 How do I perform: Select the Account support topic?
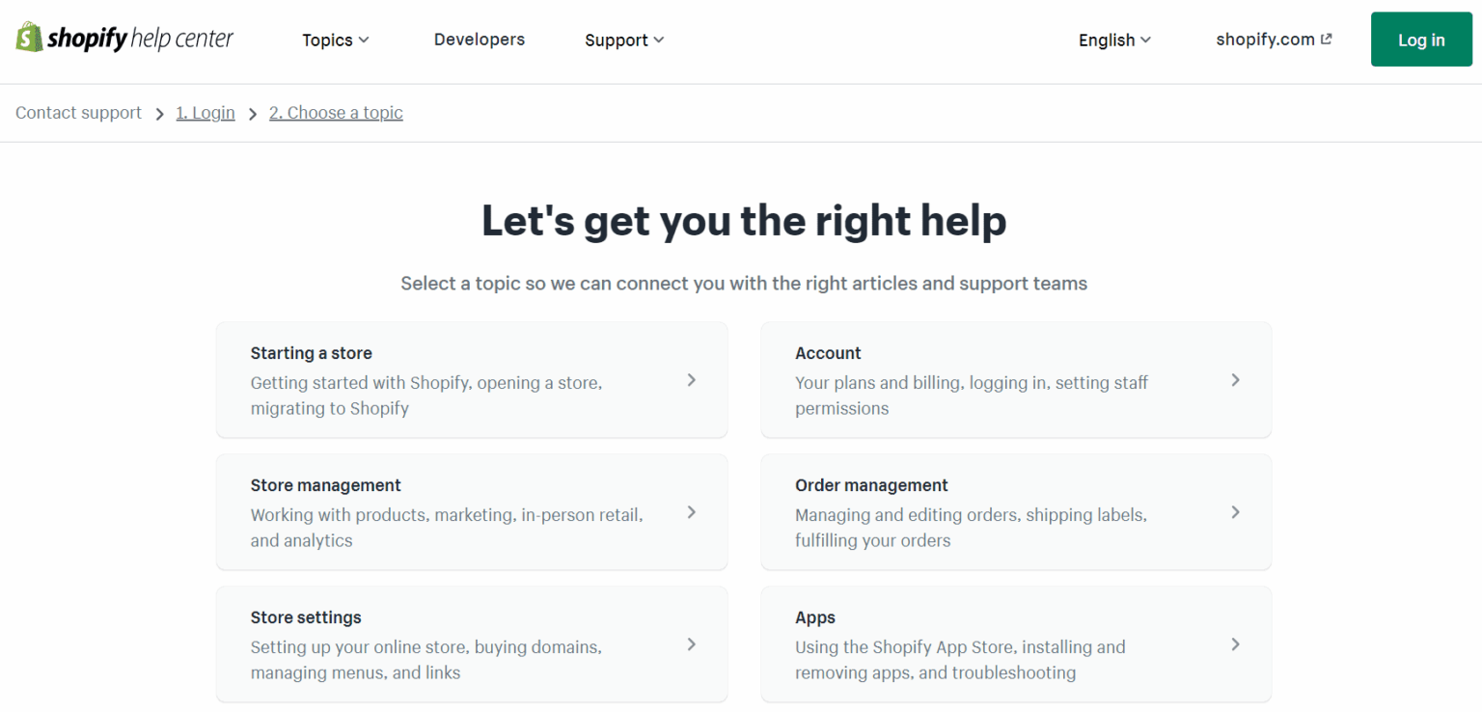1016,380
